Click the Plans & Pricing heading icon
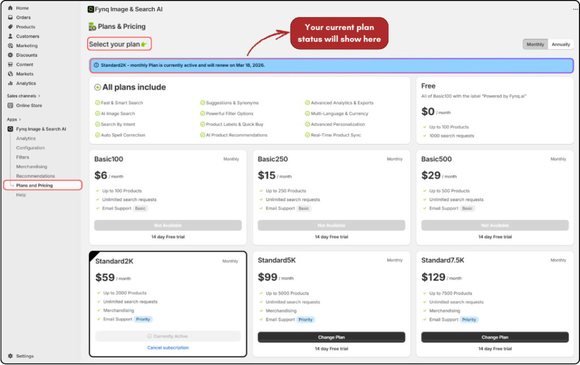This screenshot has height=365, width=580. tap(92, 27)
